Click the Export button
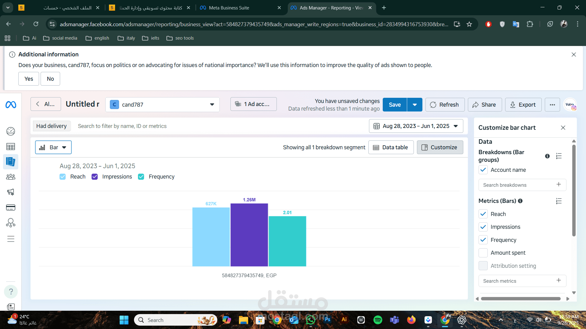 tap(523, 105)
